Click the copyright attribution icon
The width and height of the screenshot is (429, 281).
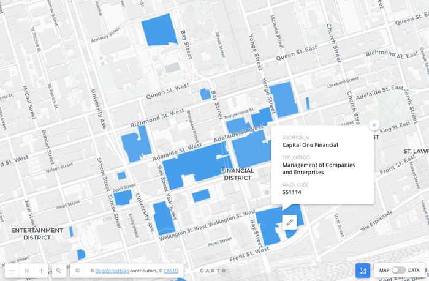77,271
